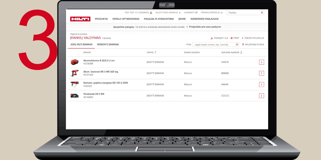Click the user account icon
Viewport: 321px width, 160px height.
pos(151,13)
